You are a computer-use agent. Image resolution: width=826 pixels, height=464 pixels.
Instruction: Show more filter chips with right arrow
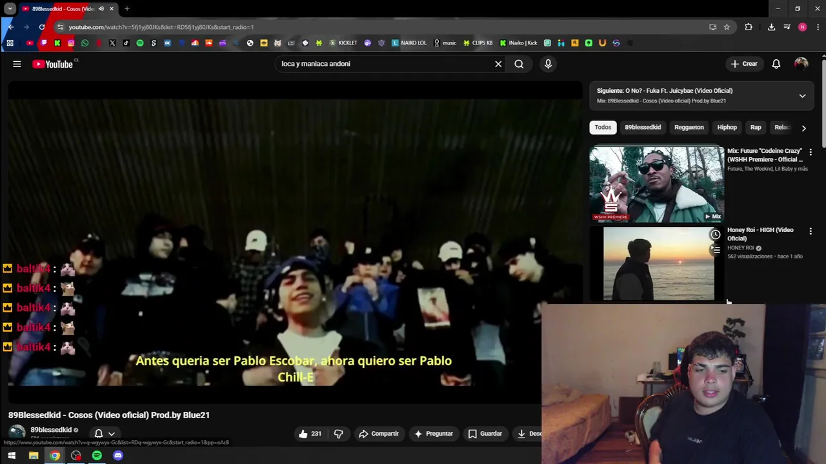click(803, 128)
